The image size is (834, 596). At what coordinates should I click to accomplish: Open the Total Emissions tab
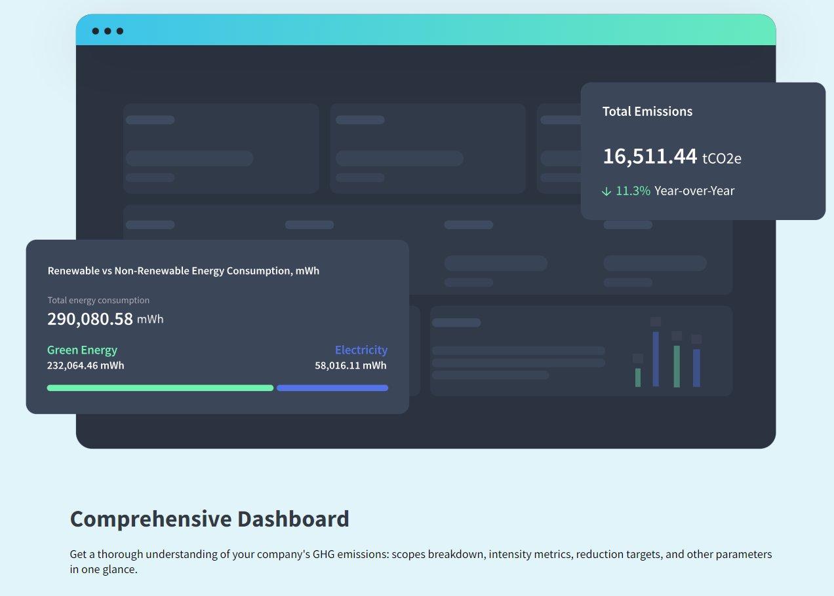(647, 111)
